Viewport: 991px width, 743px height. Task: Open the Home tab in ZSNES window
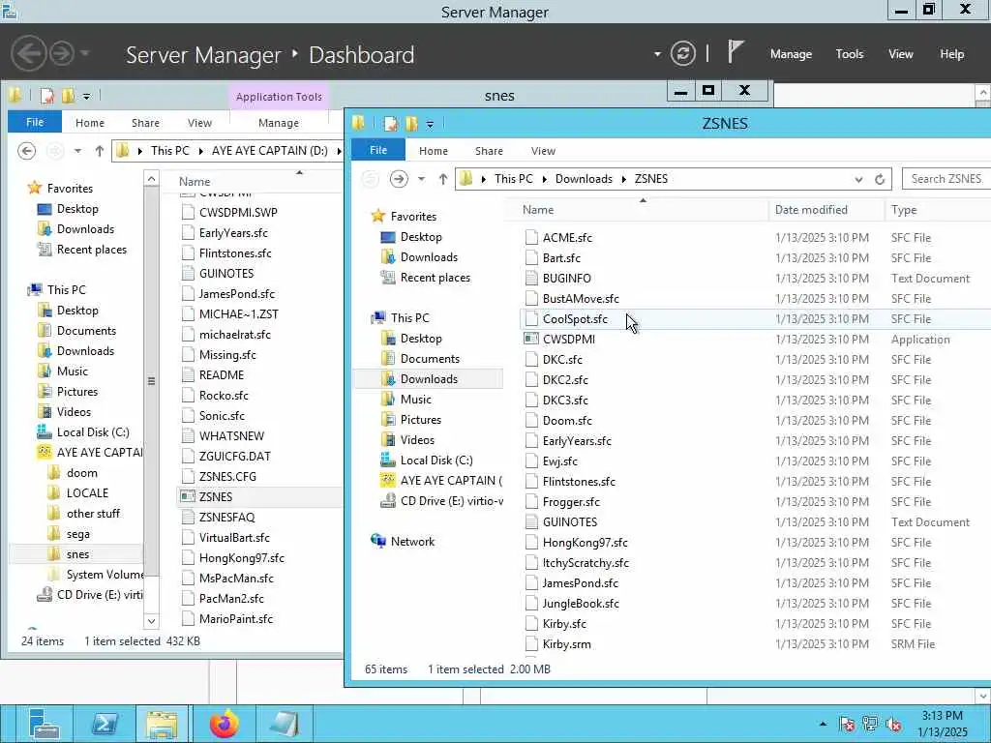coord(434,151)
